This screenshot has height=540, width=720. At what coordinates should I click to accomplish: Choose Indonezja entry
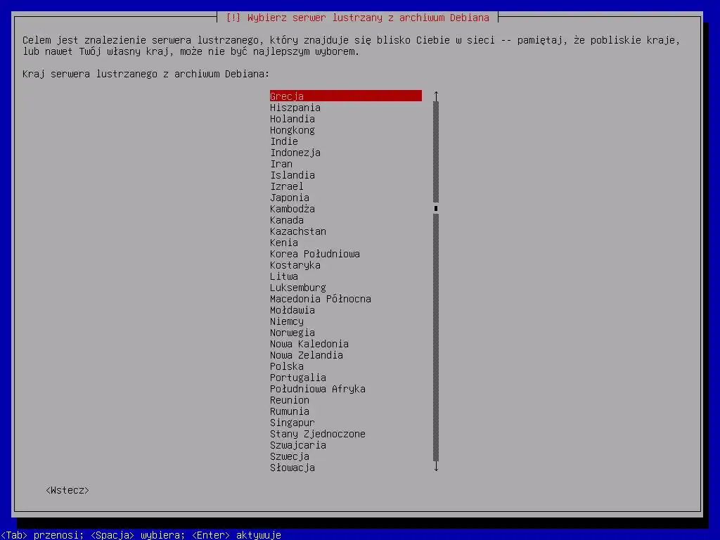(x=346, y=153)
